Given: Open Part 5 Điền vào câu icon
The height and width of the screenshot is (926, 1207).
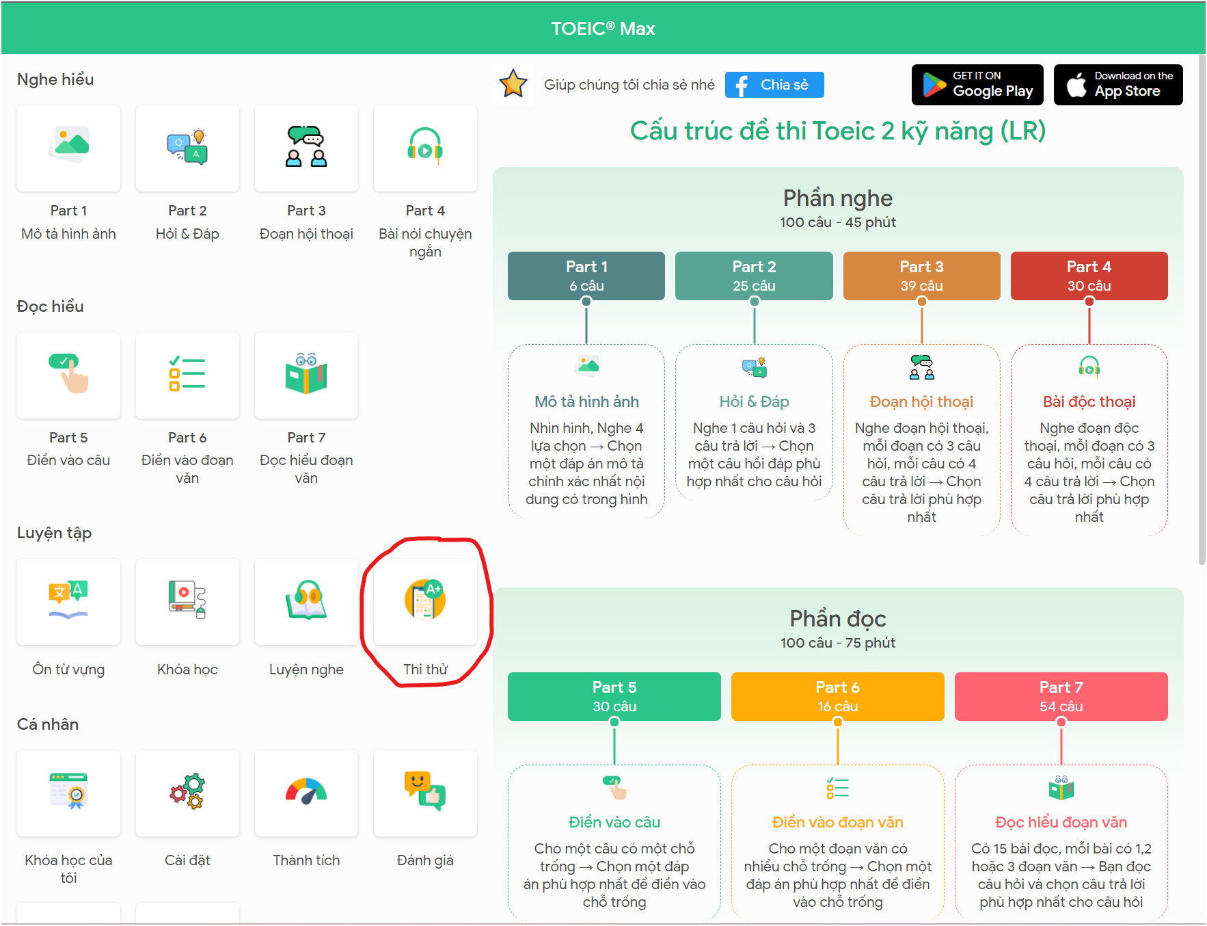Looking at the screenshot, I should click(x=68, y=375).
